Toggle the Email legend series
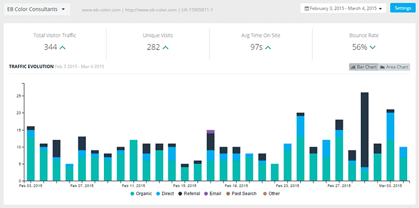This screenshot has width=419, height=208. click(x=212, y=193)
